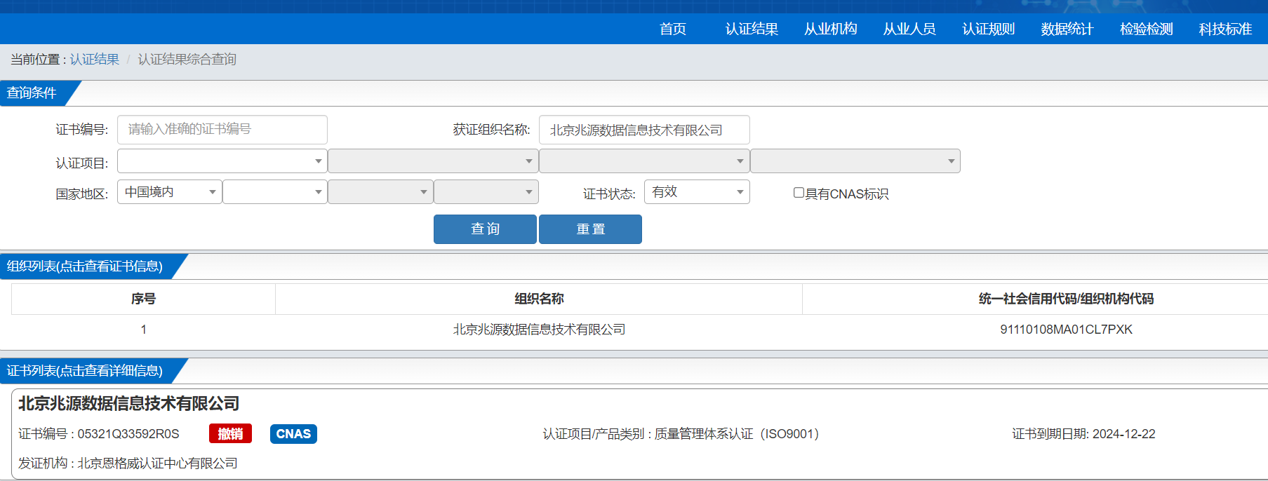
Task: Click the 重置 reset button
Action: (590, 229)
